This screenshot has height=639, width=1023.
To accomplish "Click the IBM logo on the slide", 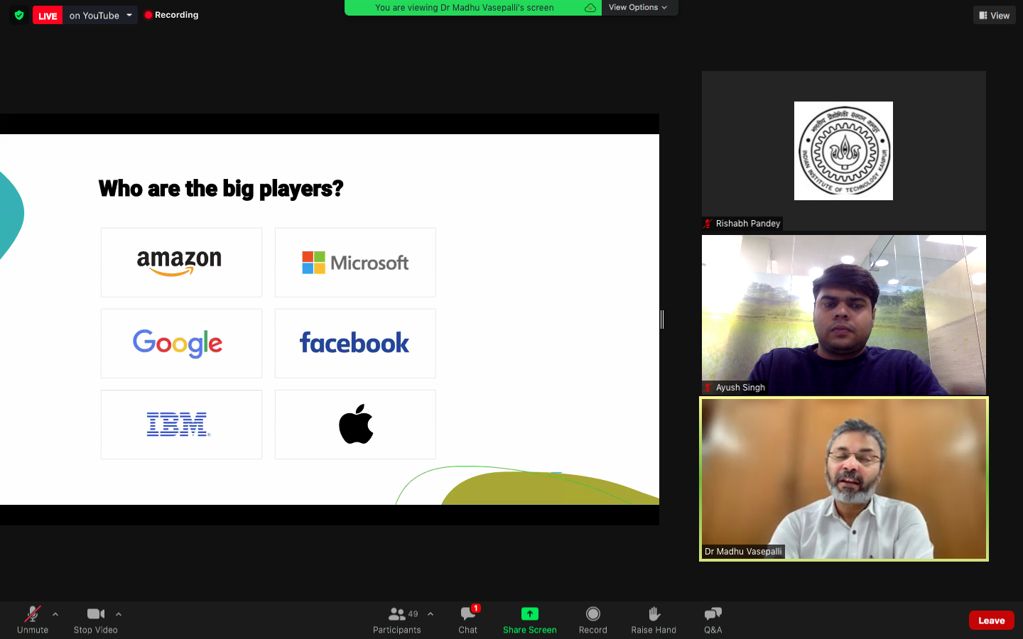I will tap(178, 424).
